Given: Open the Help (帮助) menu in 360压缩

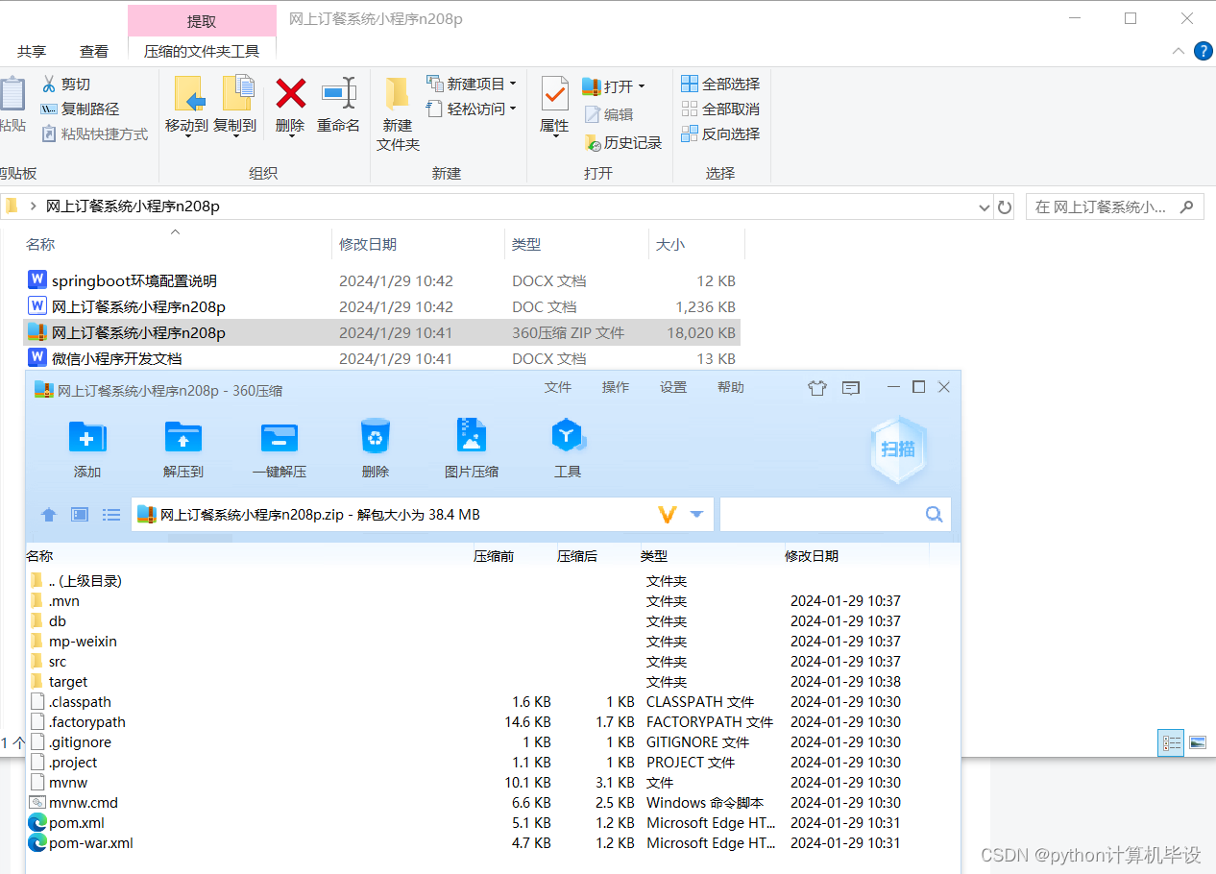Looking at the screenshot, I should 731,387.
